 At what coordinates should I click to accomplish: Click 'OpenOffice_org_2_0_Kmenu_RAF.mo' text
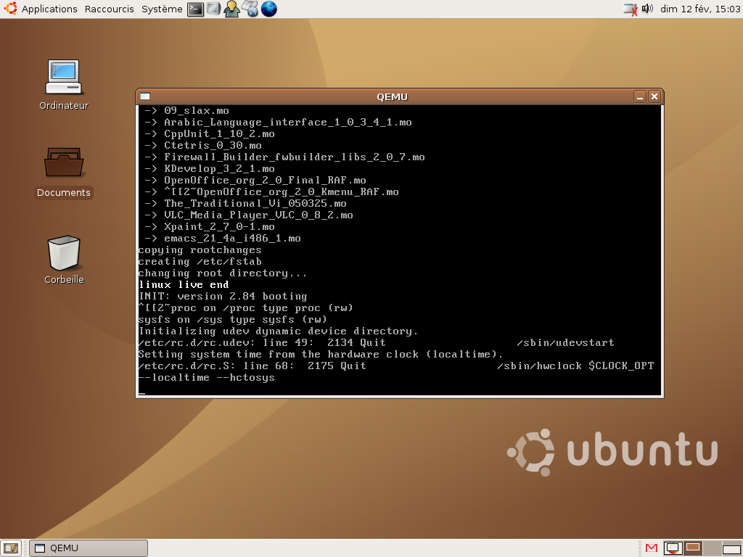point(297,192)
